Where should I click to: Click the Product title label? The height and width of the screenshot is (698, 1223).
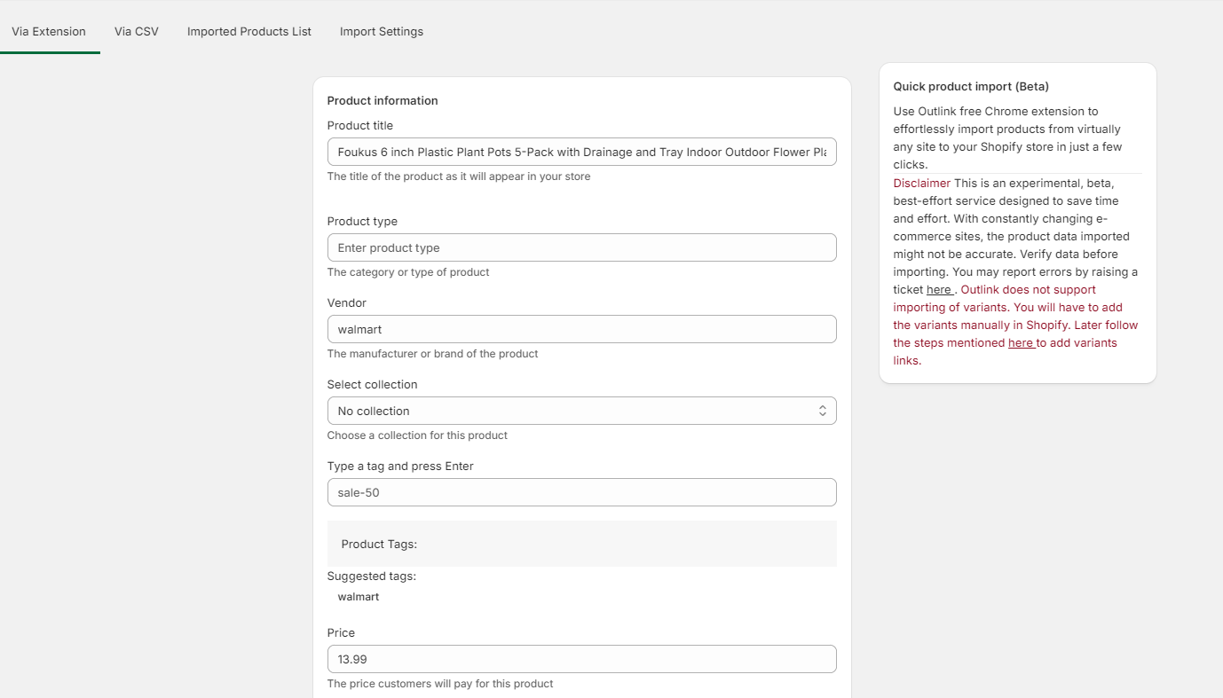[360, 126]
